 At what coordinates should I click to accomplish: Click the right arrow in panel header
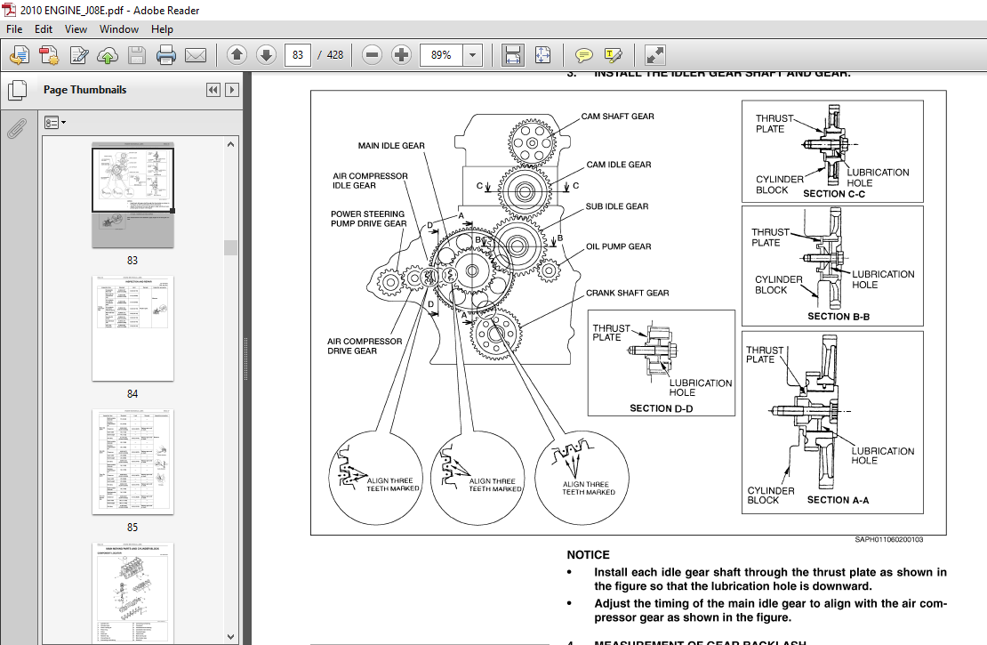click(x=232, y=90)
